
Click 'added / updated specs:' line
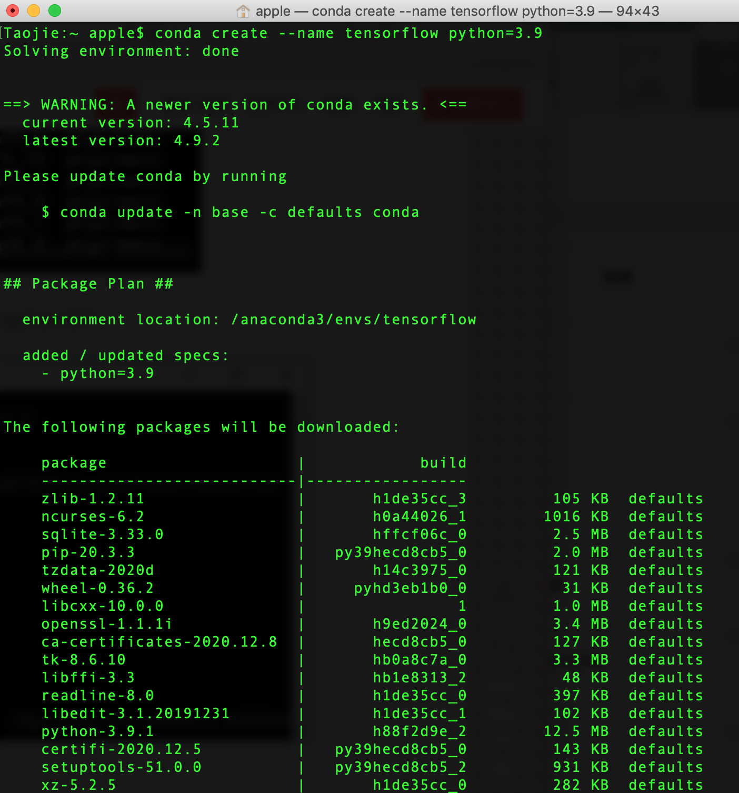click(x=126, y=355)
